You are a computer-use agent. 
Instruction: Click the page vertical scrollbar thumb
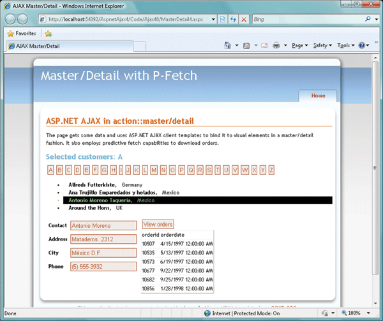375,168
